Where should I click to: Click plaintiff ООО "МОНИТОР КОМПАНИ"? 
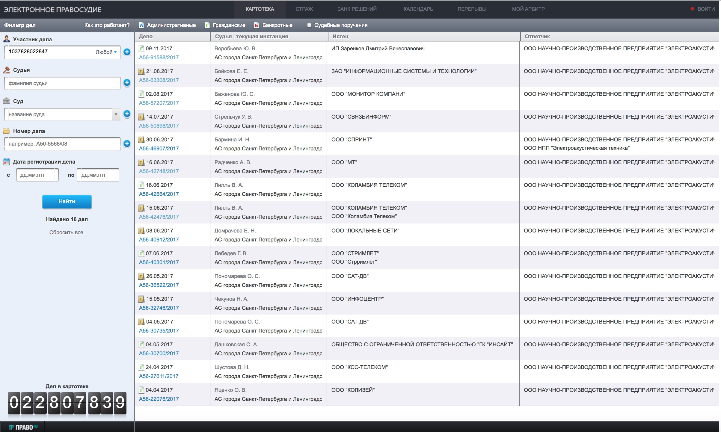368,94
